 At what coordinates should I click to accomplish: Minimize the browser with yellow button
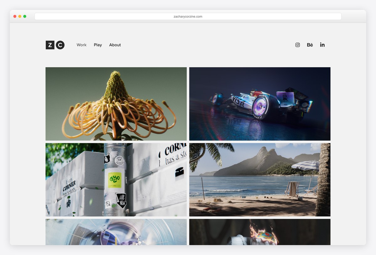click(20, 16)
